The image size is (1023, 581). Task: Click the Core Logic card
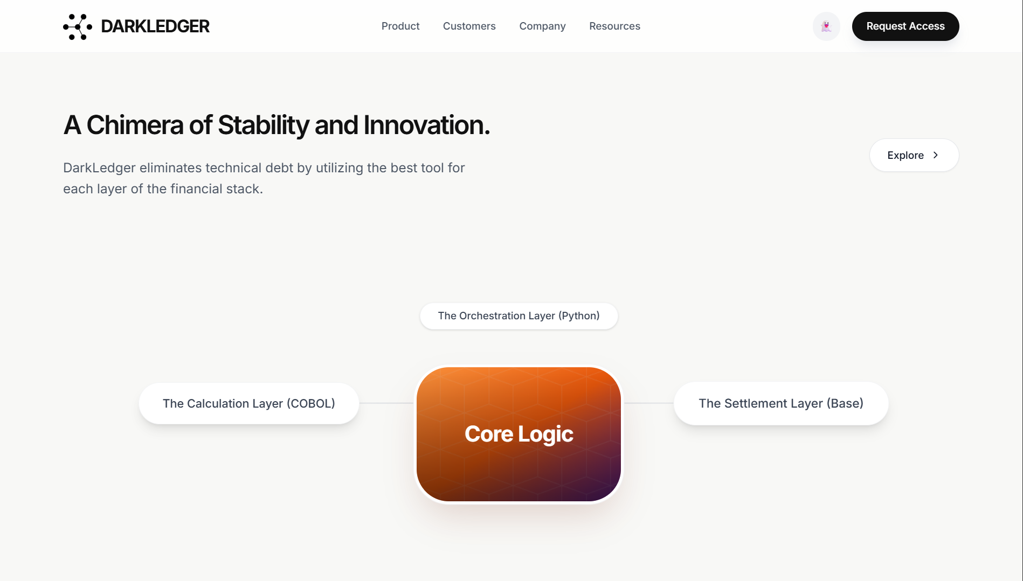point(519,434)
